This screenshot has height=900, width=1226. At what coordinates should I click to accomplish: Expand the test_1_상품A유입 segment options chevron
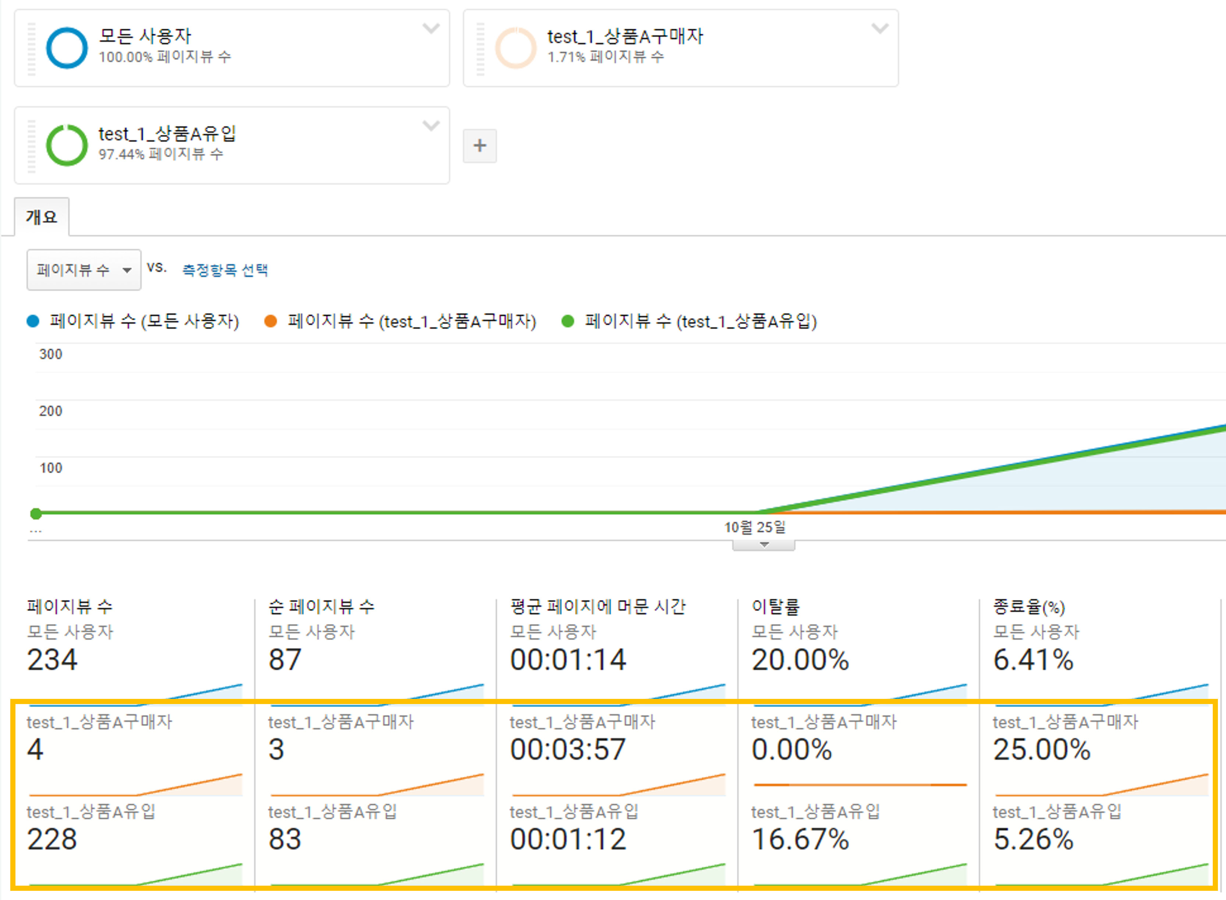(x=430, y=126)
